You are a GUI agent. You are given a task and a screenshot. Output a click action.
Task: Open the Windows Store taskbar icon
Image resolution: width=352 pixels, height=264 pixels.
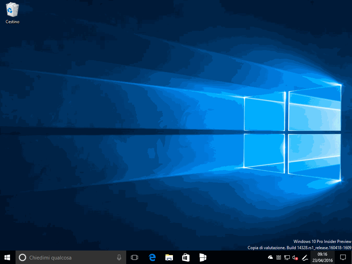coord(186,257)
